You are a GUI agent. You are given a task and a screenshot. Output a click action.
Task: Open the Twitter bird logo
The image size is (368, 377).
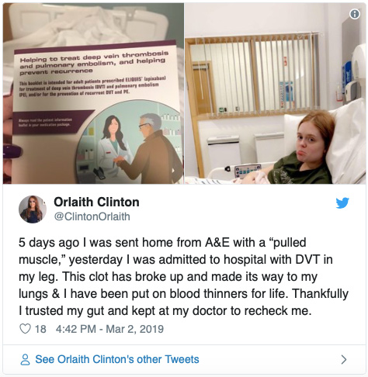[x=342, y=203]
